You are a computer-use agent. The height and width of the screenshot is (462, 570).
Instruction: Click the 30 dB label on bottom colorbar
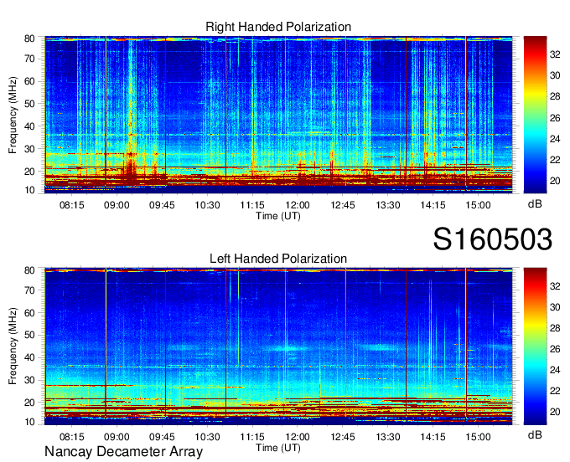[555, 307]
